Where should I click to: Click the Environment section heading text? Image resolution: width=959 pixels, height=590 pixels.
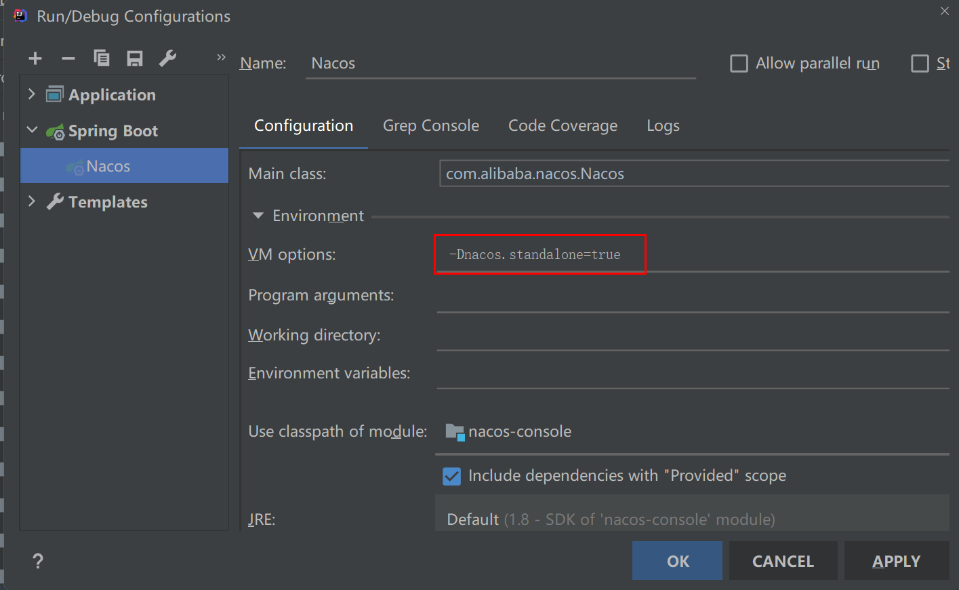click(318, 216)
